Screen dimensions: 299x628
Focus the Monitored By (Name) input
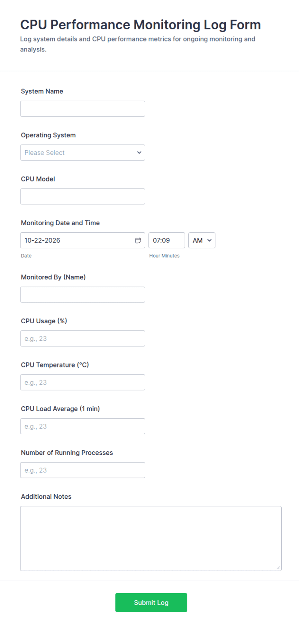[83, 294]
